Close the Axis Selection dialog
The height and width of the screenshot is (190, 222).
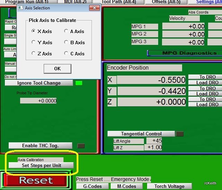point(94,8)
